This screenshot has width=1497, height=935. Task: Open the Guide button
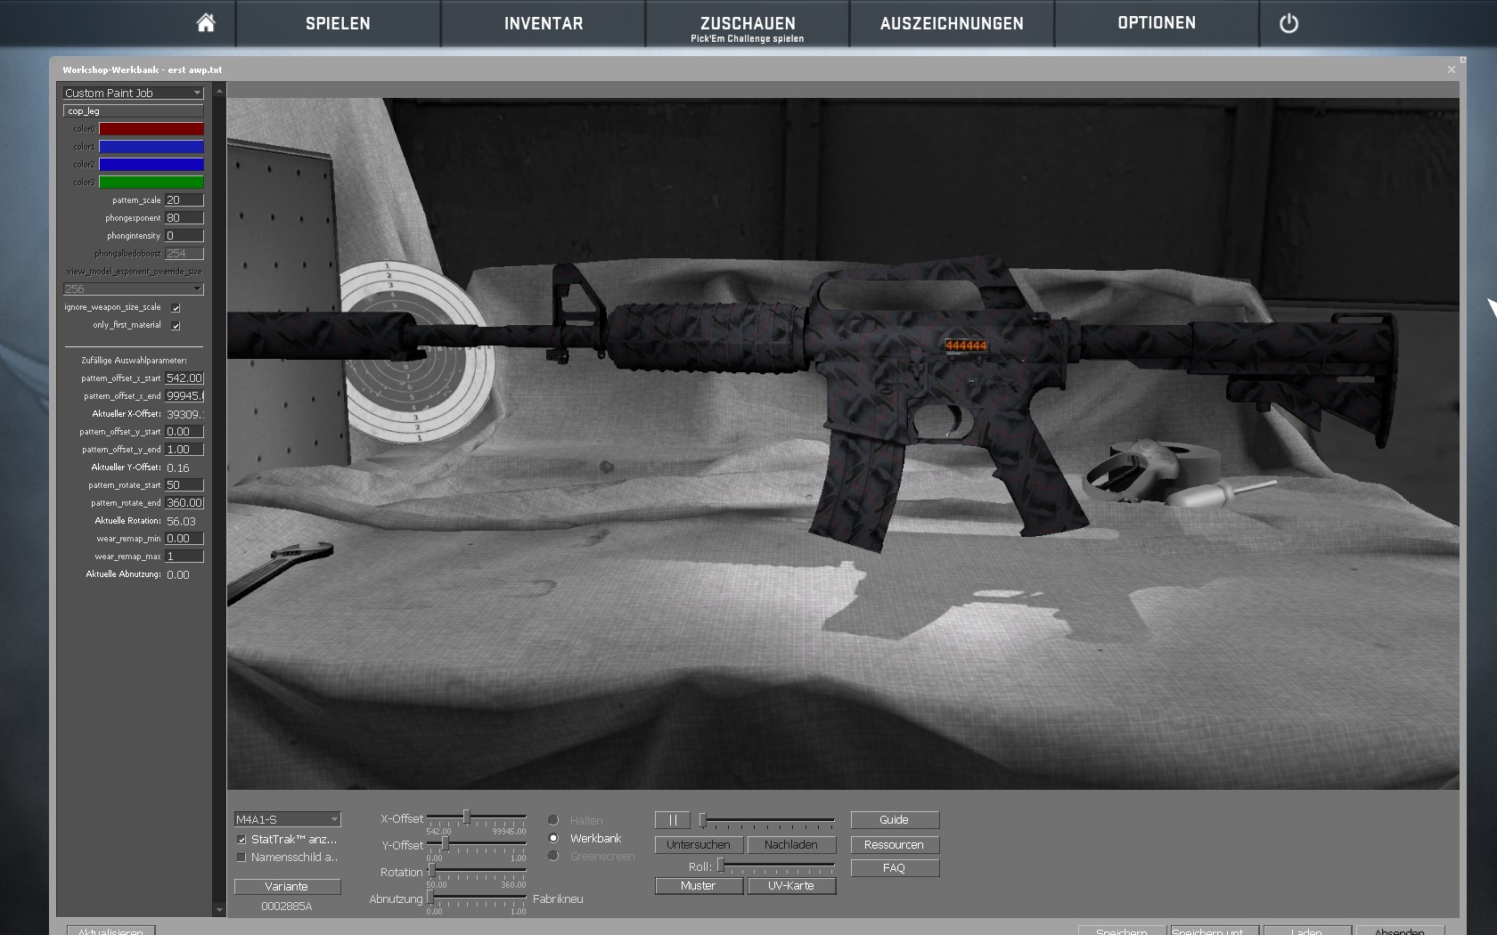click(x=895, y=820)
